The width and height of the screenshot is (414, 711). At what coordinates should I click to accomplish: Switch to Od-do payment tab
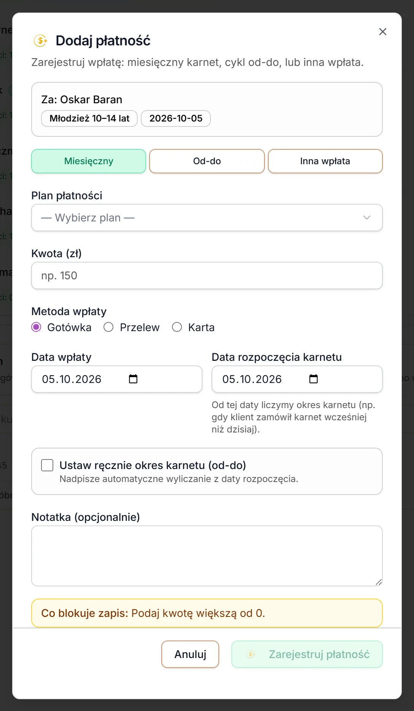coord(207,161)
